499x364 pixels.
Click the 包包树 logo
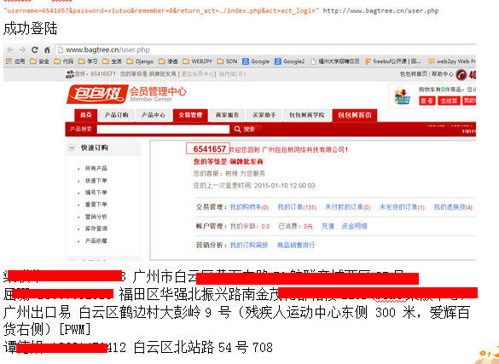tap(97, 94)
